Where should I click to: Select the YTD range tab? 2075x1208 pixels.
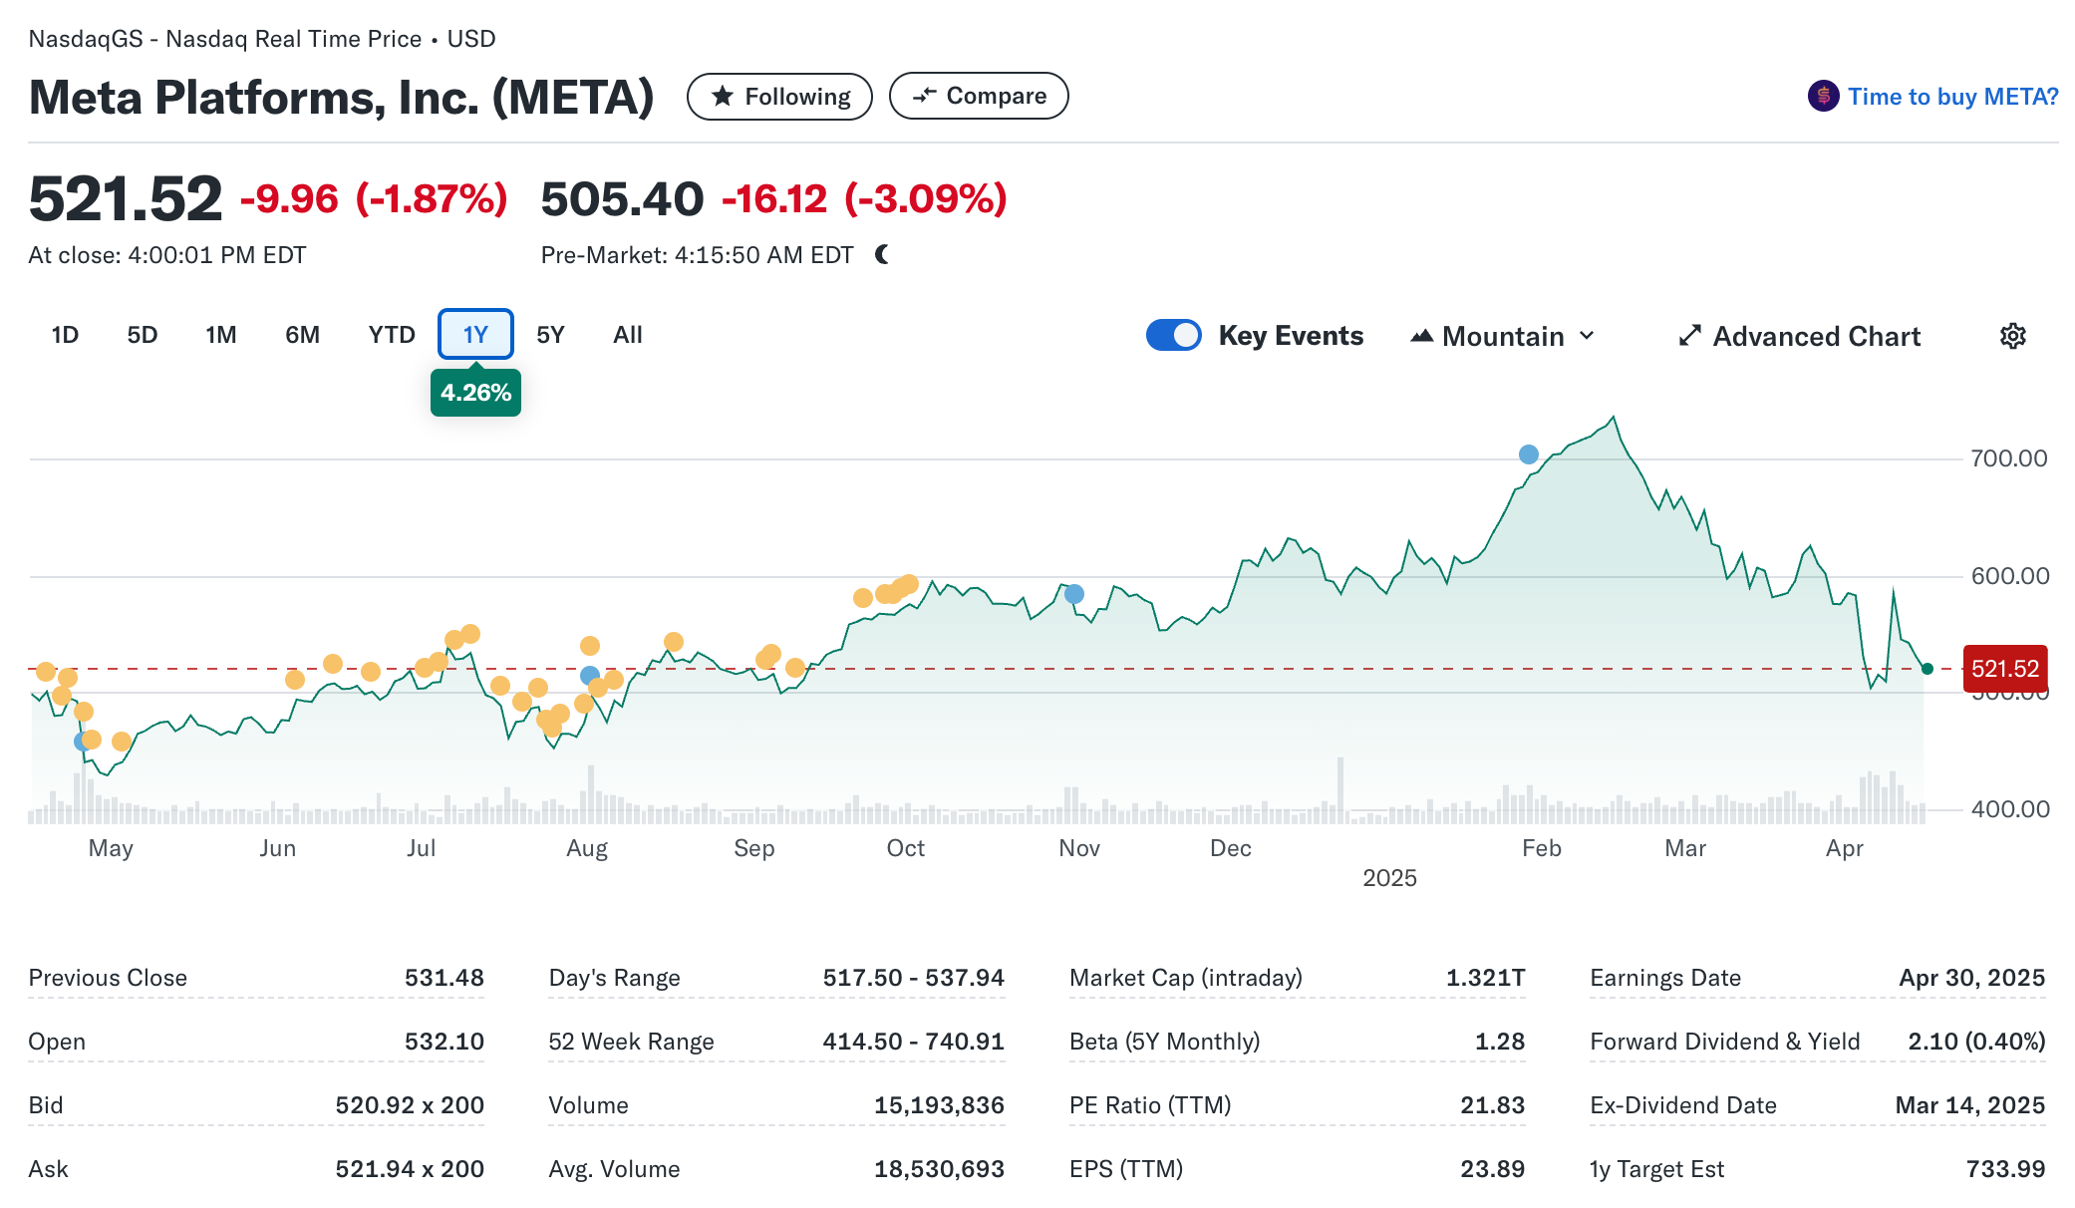pos(391,335)
